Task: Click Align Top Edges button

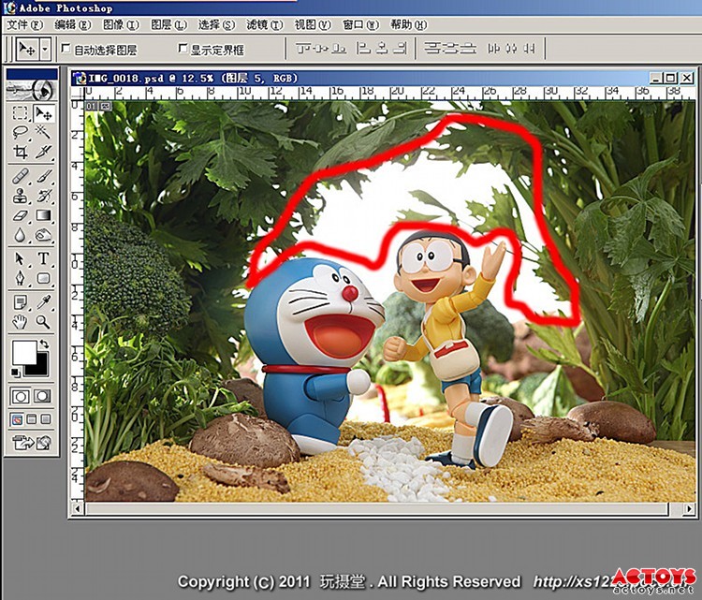Action: [x=304, y=48]
